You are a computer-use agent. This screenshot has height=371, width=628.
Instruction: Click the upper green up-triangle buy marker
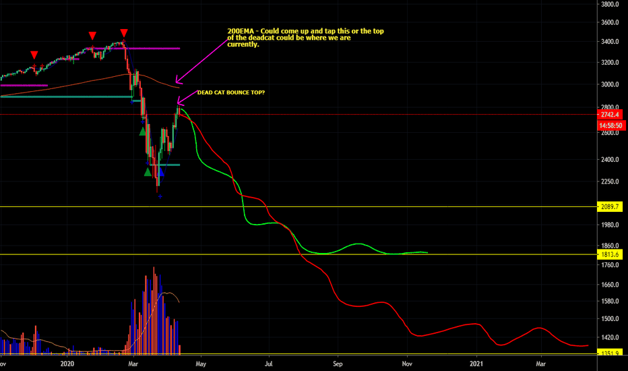(x=143, y=131)
